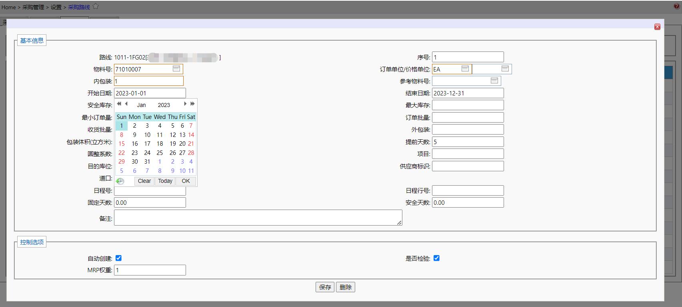Go to next year in calendar
Viewport: 682px width, 307px height.
point(192,104)
